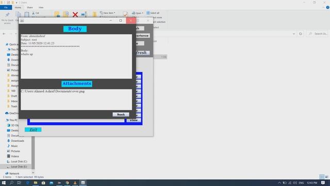Click the blue Help icon in Explorer
330x186 pixels.
328,7
